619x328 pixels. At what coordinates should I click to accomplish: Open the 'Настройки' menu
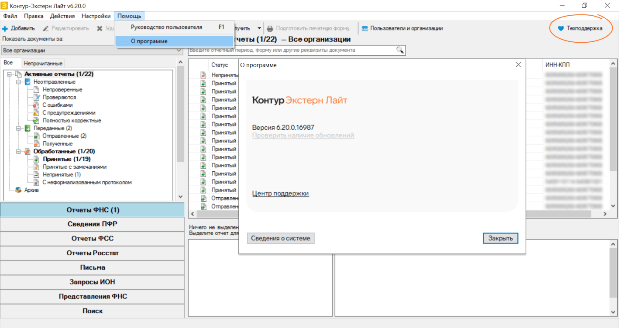96,16
